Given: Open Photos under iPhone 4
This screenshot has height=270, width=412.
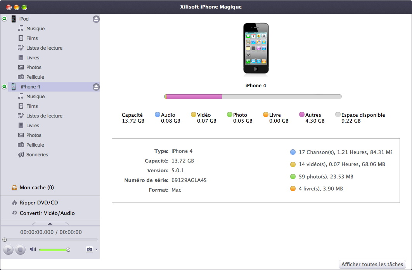Looking at the screenshot, I should coord(29,135).
